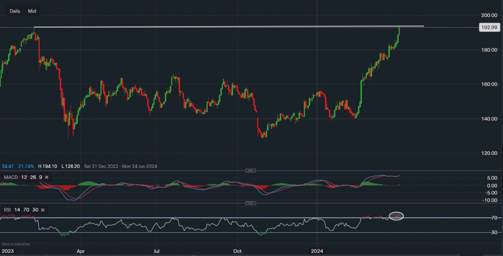
Task: Click the Oct marker on time axis
Action: coord(237,250)
